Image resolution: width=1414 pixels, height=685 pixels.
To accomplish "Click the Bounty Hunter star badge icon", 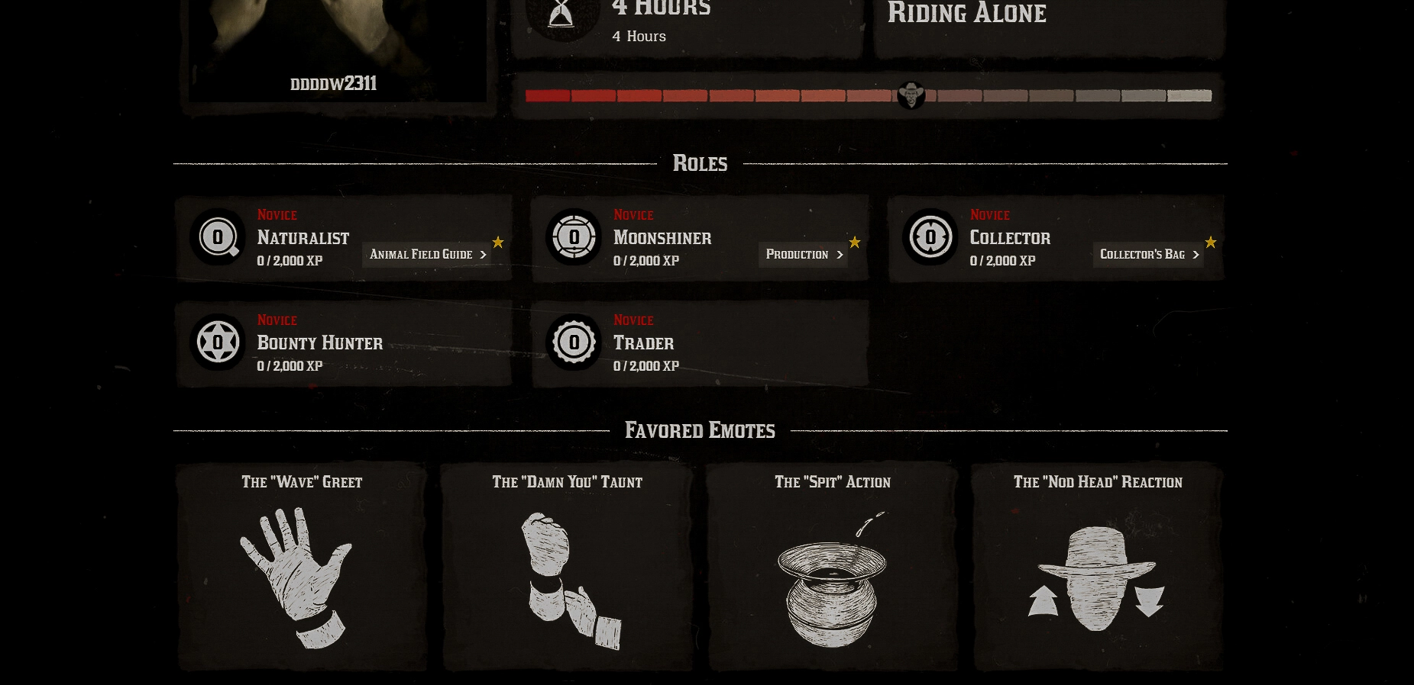I will tap(218, 342).
